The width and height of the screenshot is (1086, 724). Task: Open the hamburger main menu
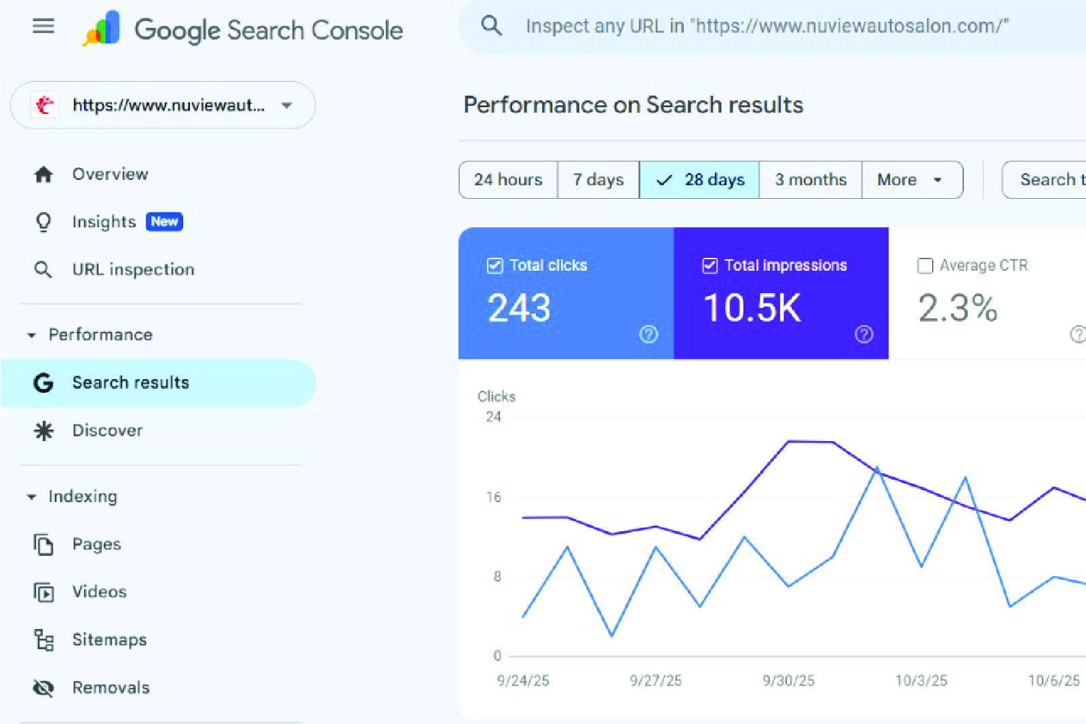pyautogui.click(x=43, y=26)
